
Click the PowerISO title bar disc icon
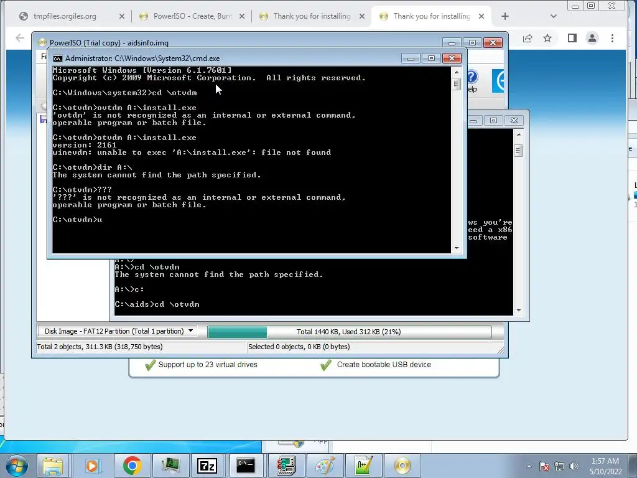tap(42, 43)
